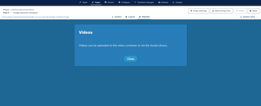Open the Analyze section
Image resolution: width=261 pixels, height=106 pixels.
177,2
